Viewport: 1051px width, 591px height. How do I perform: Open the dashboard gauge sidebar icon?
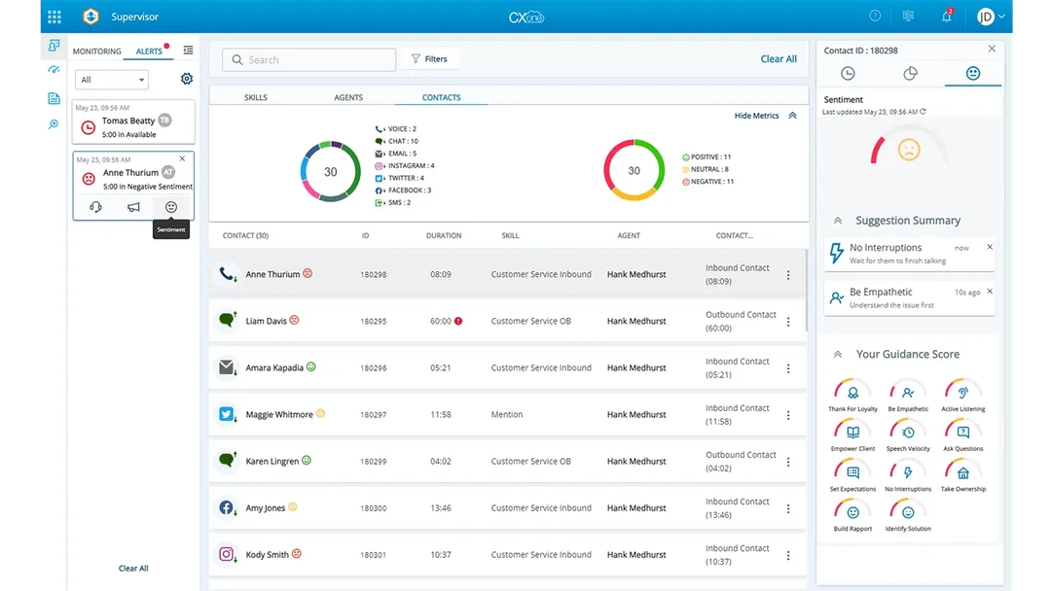pos(54,70)
